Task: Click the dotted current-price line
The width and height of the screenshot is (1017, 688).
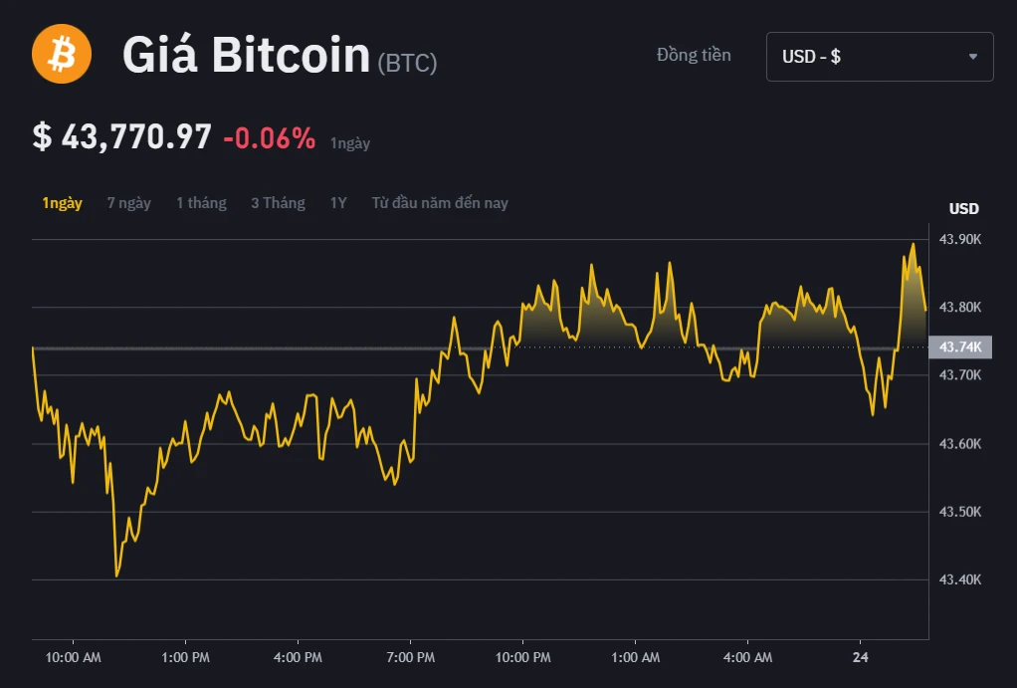Action: [x=597, y=347]
